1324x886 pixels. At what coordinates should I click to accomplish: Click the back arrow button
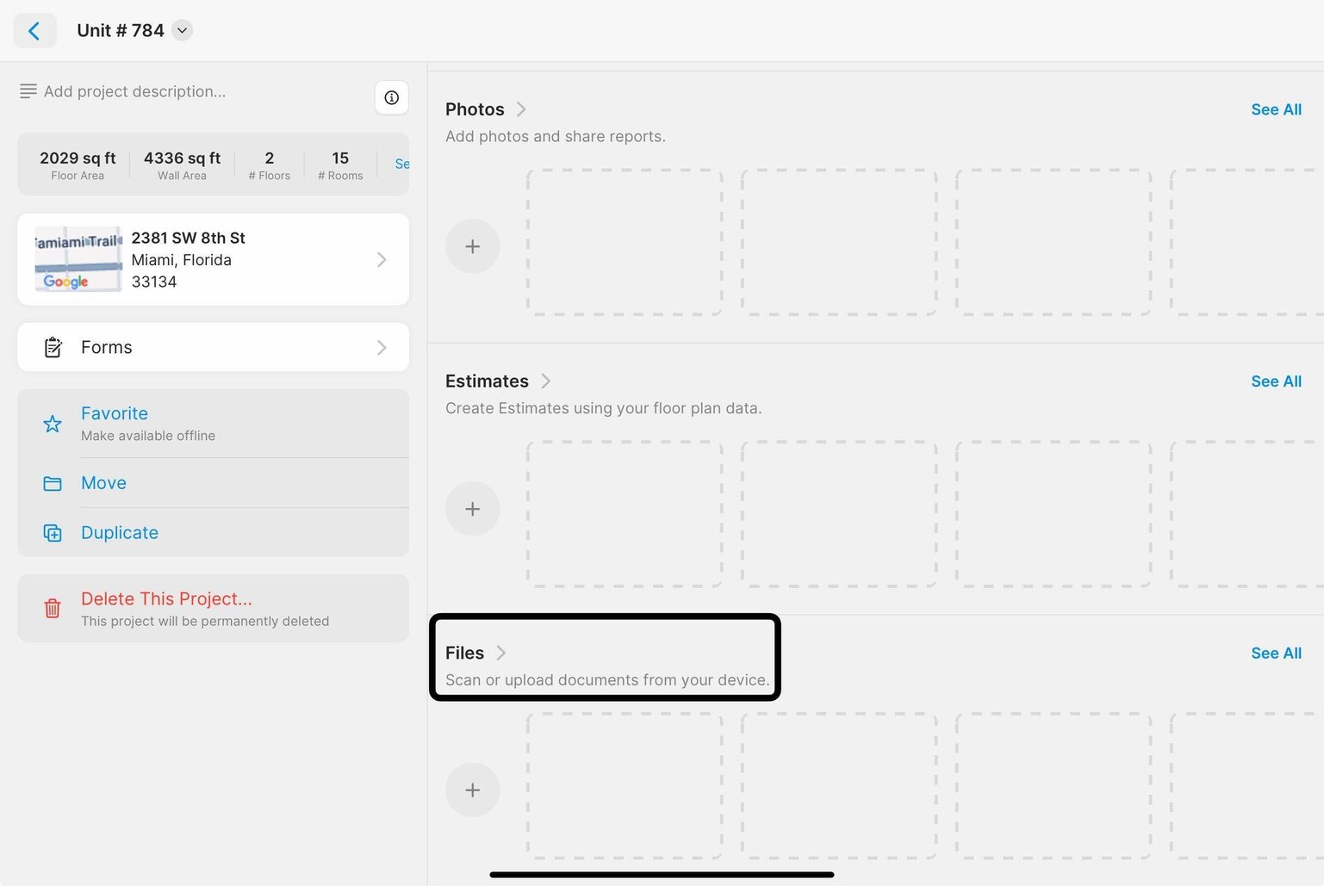[34, 30]
